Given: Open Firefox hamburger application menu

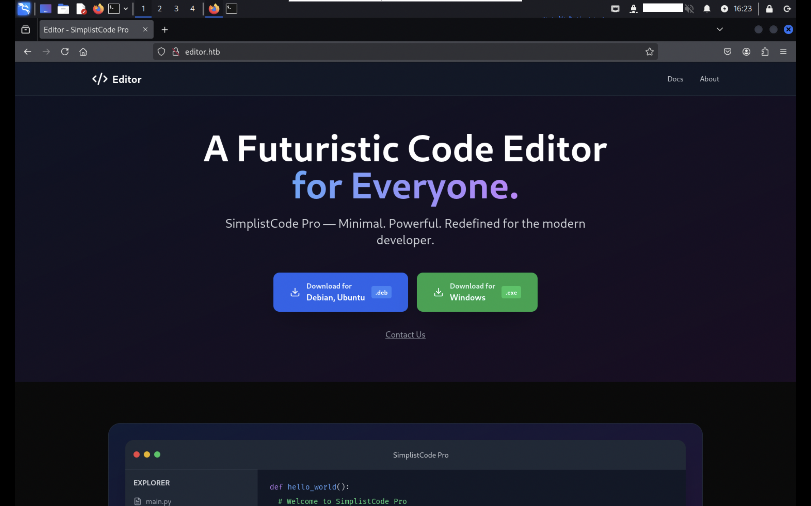Looking at the screenshot, I should tap(783, 51).
